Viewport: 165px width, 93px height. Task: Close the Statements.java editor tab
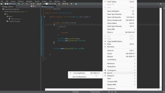[x=55, y=7]
